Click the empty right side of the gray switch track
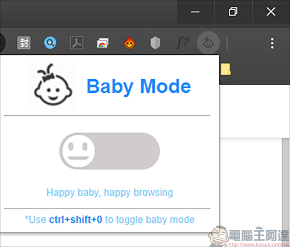Image resolution: width=290 pixels, height=247 pixels. [134, 151]
